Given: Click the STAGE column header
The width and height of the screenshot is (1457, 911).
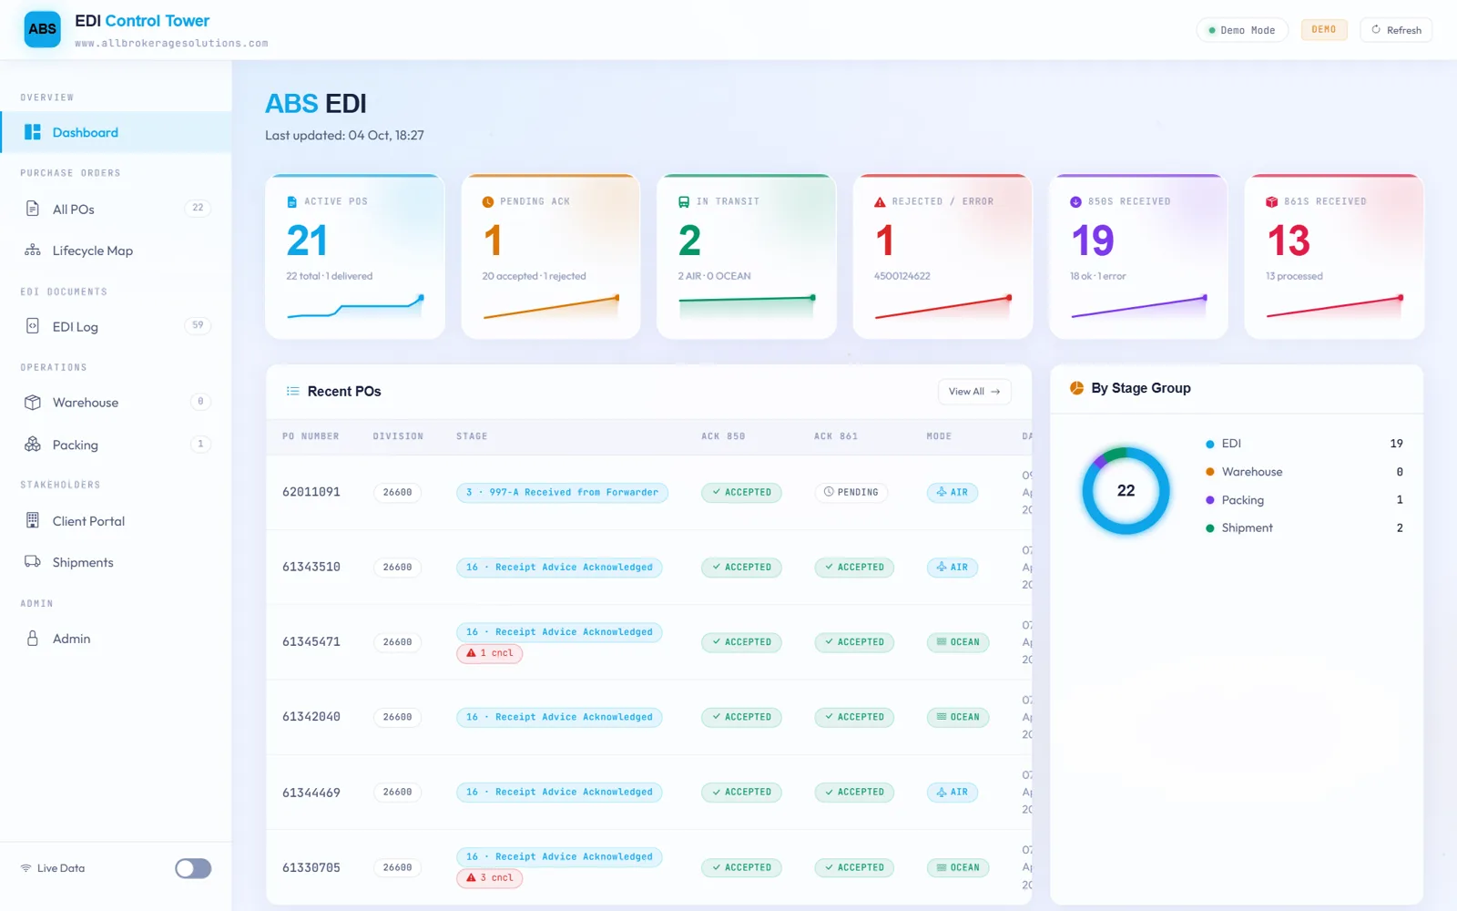Looking at the screenshot, I should tap(472, 436).
